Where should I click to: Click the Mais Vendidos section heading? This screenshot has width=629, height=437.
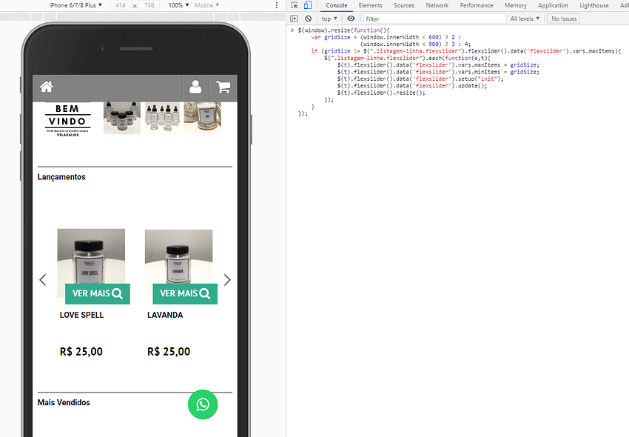[64, 402]
